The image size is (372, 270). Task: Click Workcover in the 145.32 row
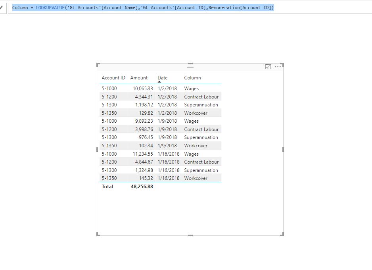[196, 178]
